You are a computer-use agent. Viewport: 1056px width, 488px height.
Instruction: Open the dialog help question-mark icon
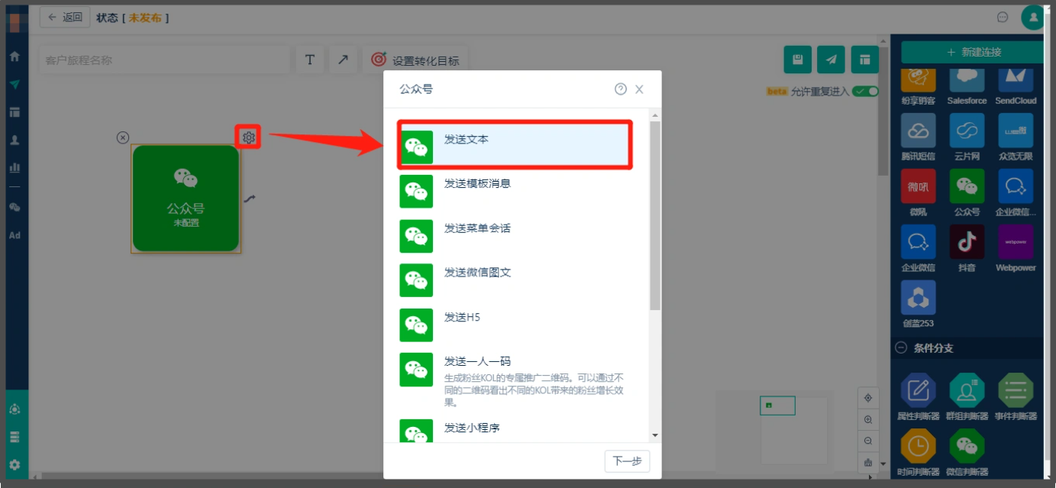pyautogui.click(x=621, y=89)
